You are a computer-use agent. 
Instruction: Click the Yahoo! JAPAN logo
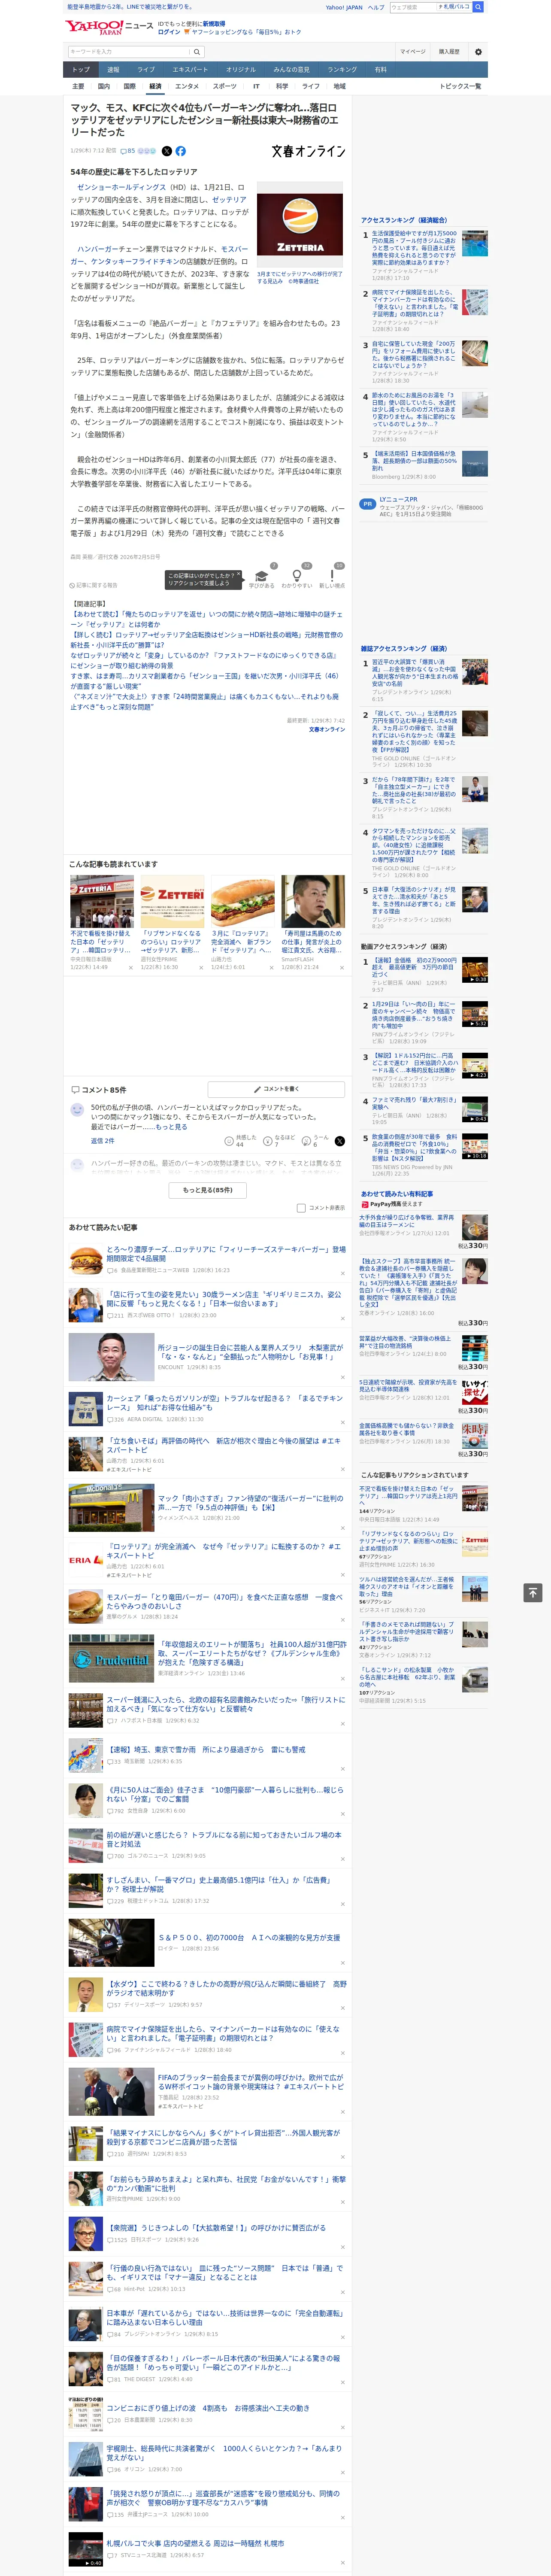pos(94,27)
